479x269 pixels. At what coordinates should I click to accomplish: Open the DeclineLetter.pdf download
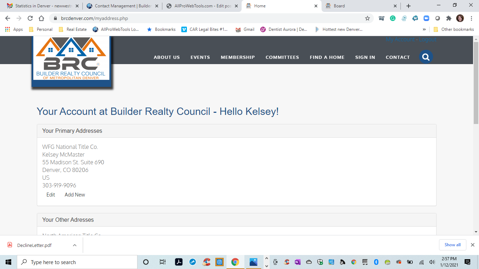pyautogui.click(x=34, y=245)
